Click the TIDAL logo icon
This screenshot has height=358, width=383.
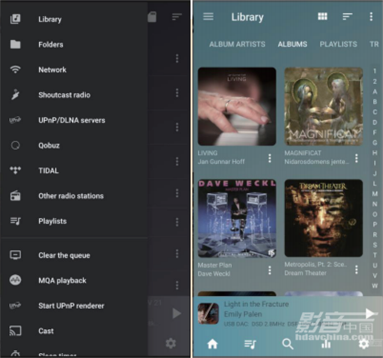pyautogui.click(x=15, y=170)
